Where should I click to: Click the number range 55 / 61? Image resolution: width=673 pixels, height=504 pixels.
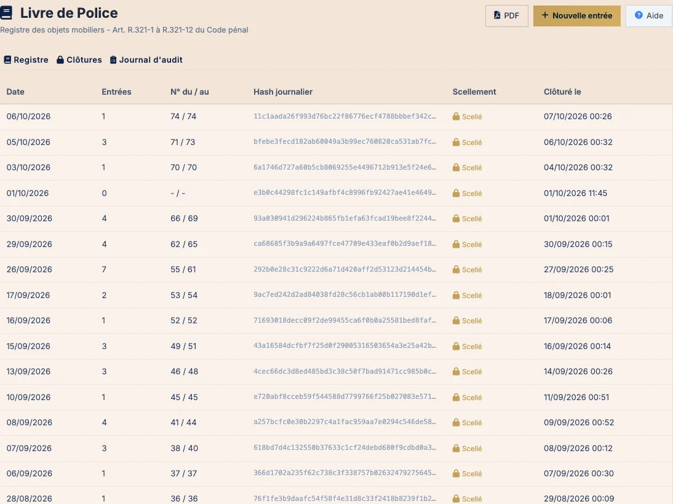(x=183, y=269)
